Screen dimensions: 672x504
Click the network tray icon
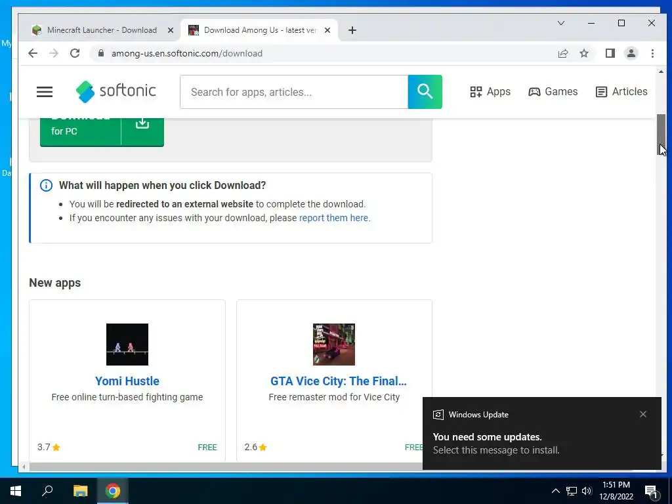click(572, 491)
